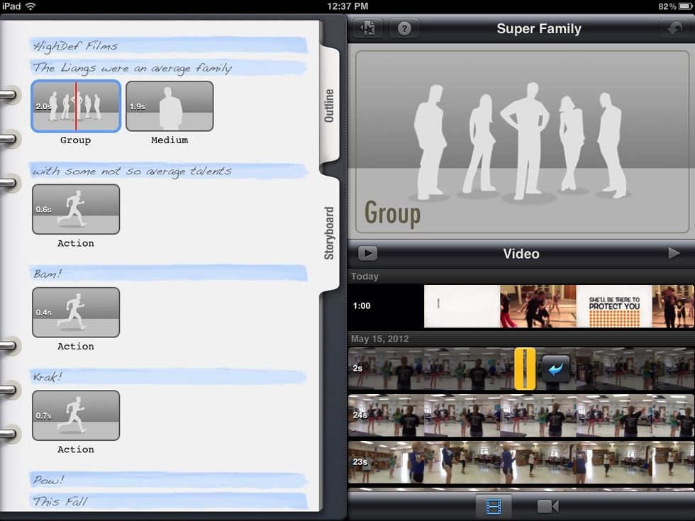The height and width of the screenshot is (521, 695).
Task: Choose the 0.7s Action shot under Krak!
Action: tap(75, 415)
